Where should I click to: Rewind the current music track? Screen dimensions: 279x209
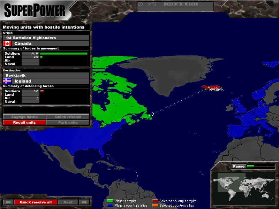click(171, 4)
